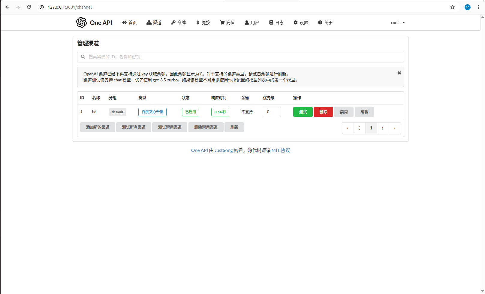
Task: Follow the JustSong footer link
Action: [223, 150]
